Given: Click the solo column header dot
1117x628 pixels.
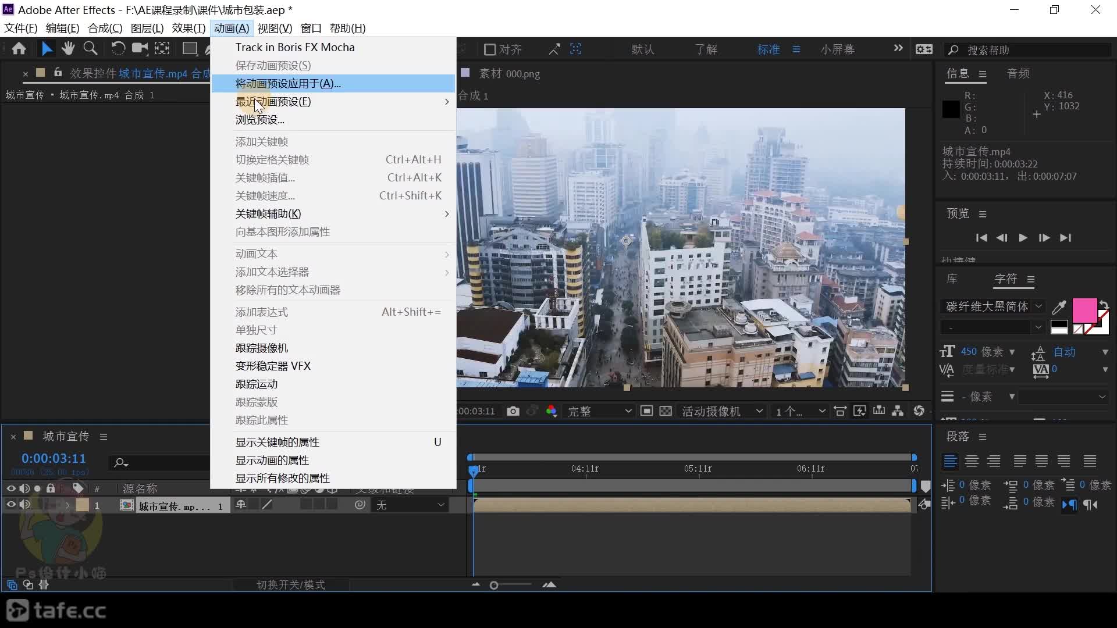Looking at the screenshot, I should point(37,488).
